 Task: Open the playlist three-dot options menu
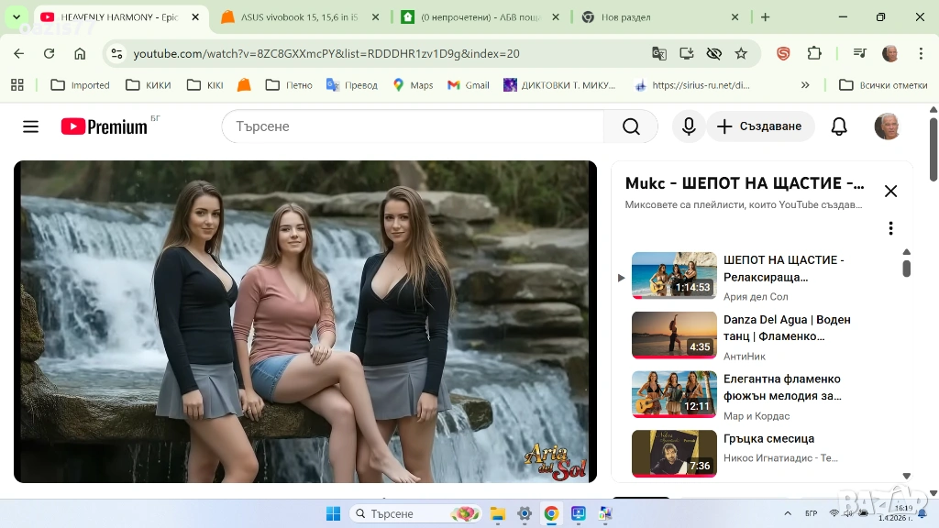[x=889, y=228]
